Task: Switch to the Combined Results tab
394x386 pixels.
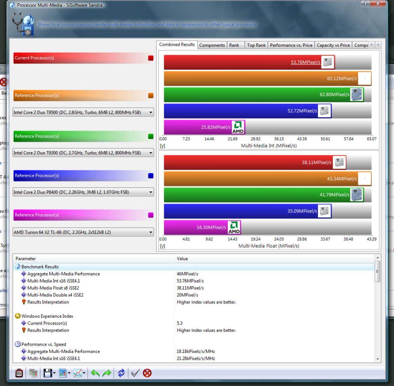Action: click(x=177, y=44)
